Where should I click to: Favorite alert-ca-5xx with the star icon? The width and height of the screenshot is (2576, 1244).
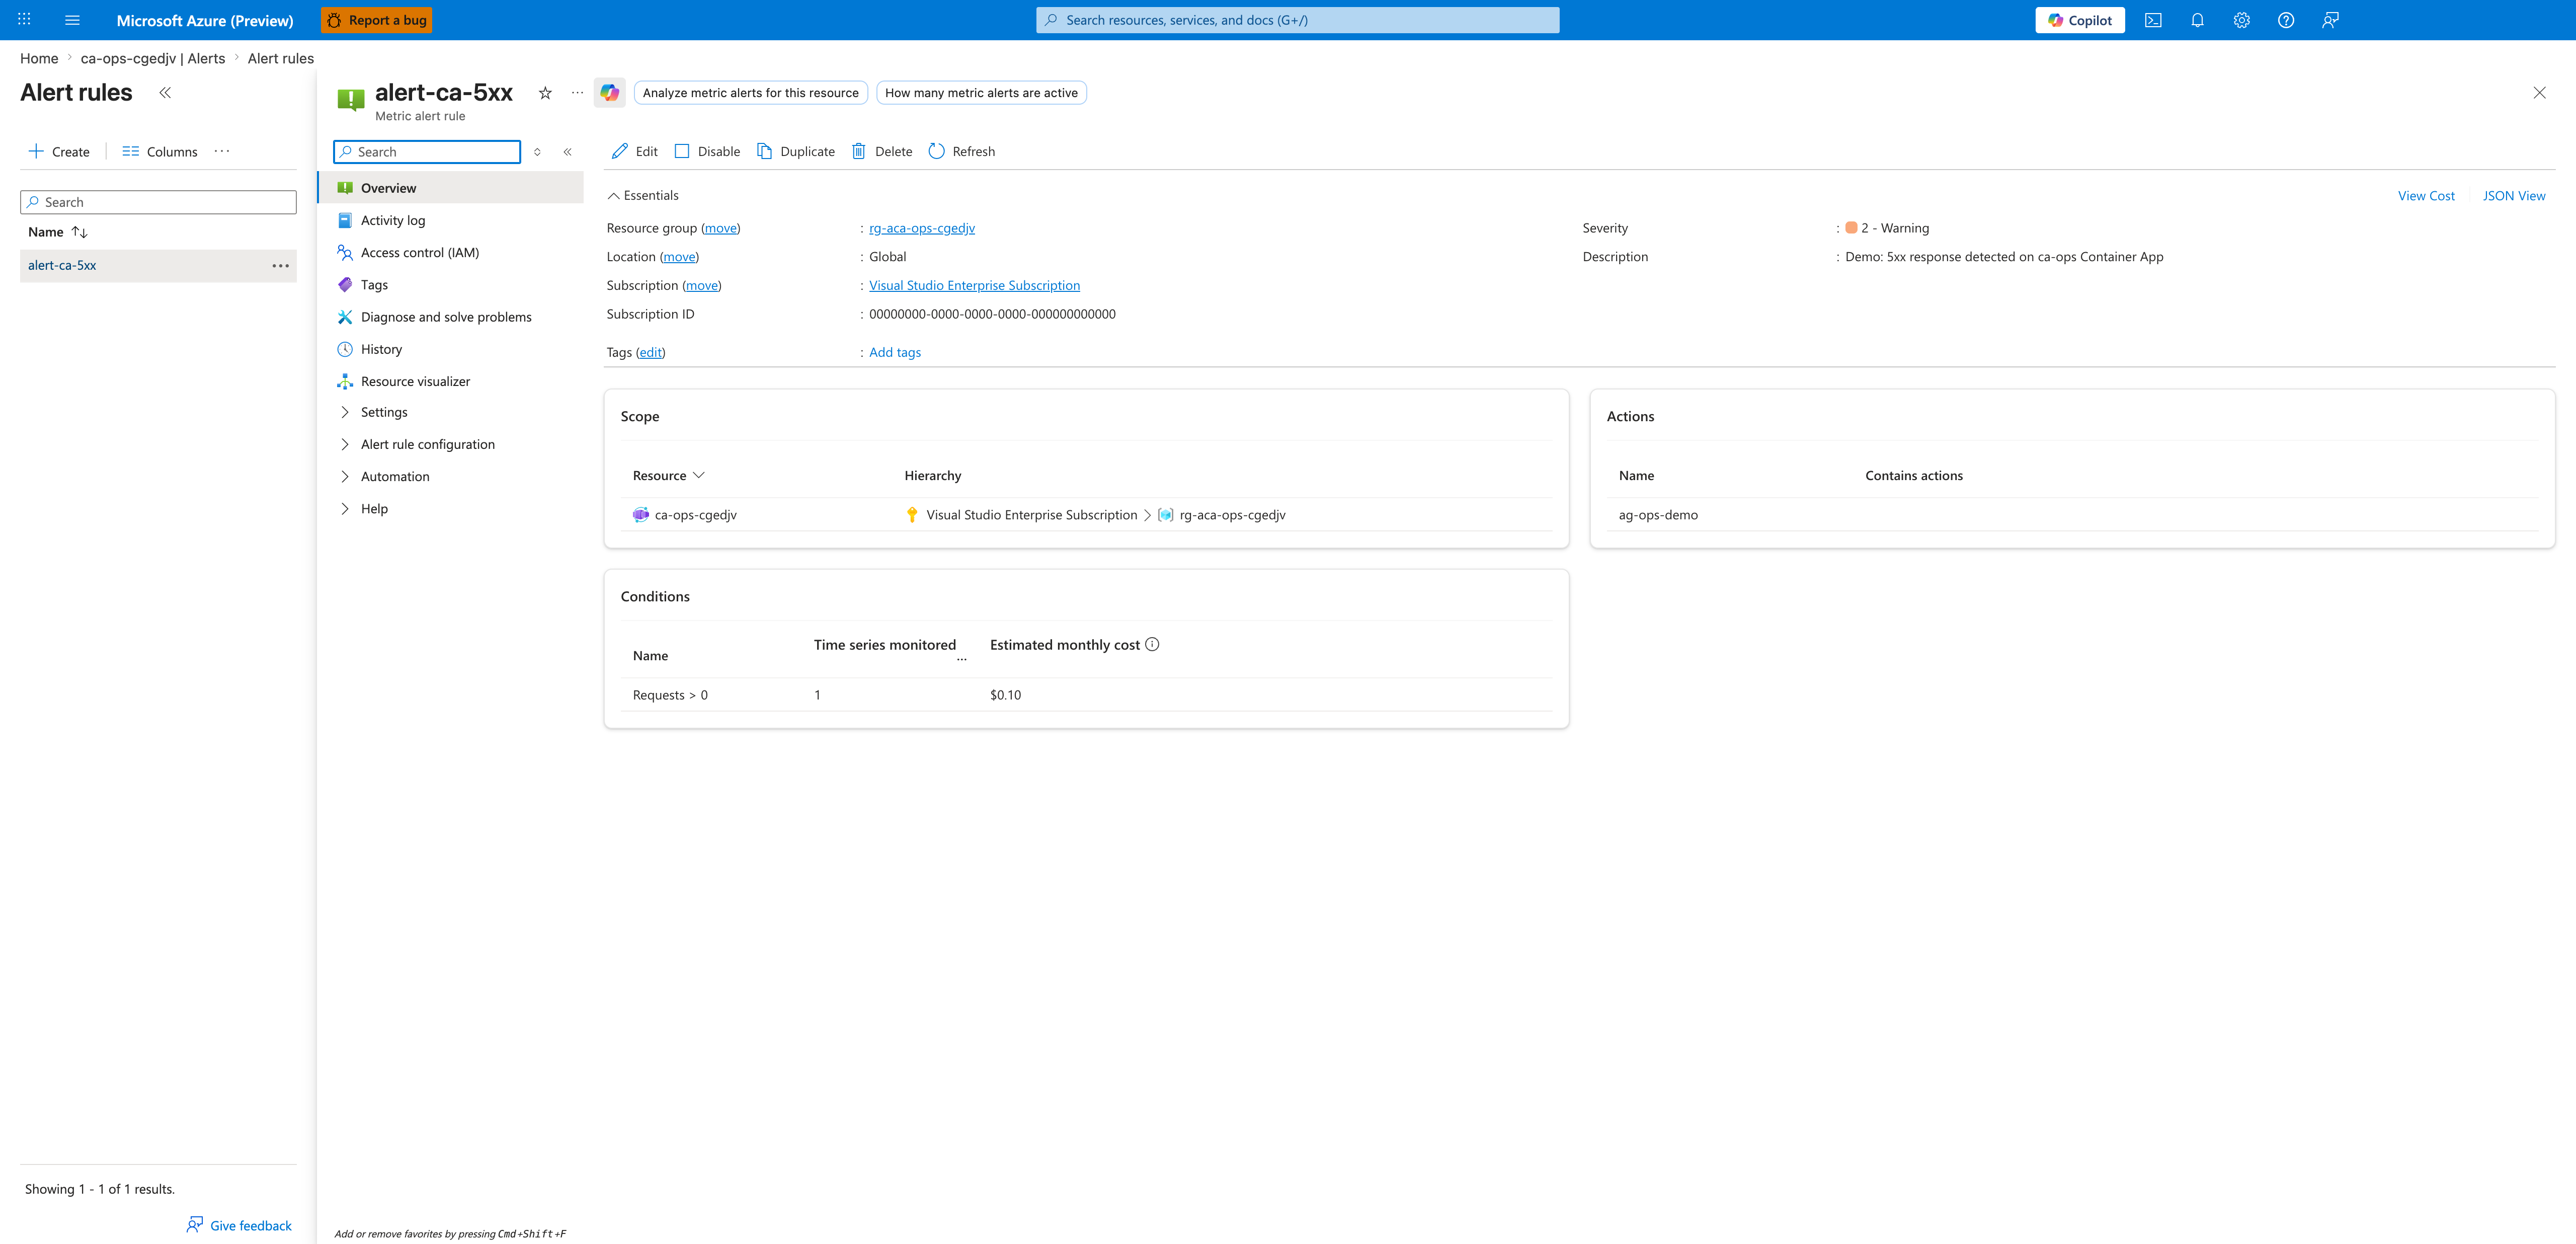545,93
